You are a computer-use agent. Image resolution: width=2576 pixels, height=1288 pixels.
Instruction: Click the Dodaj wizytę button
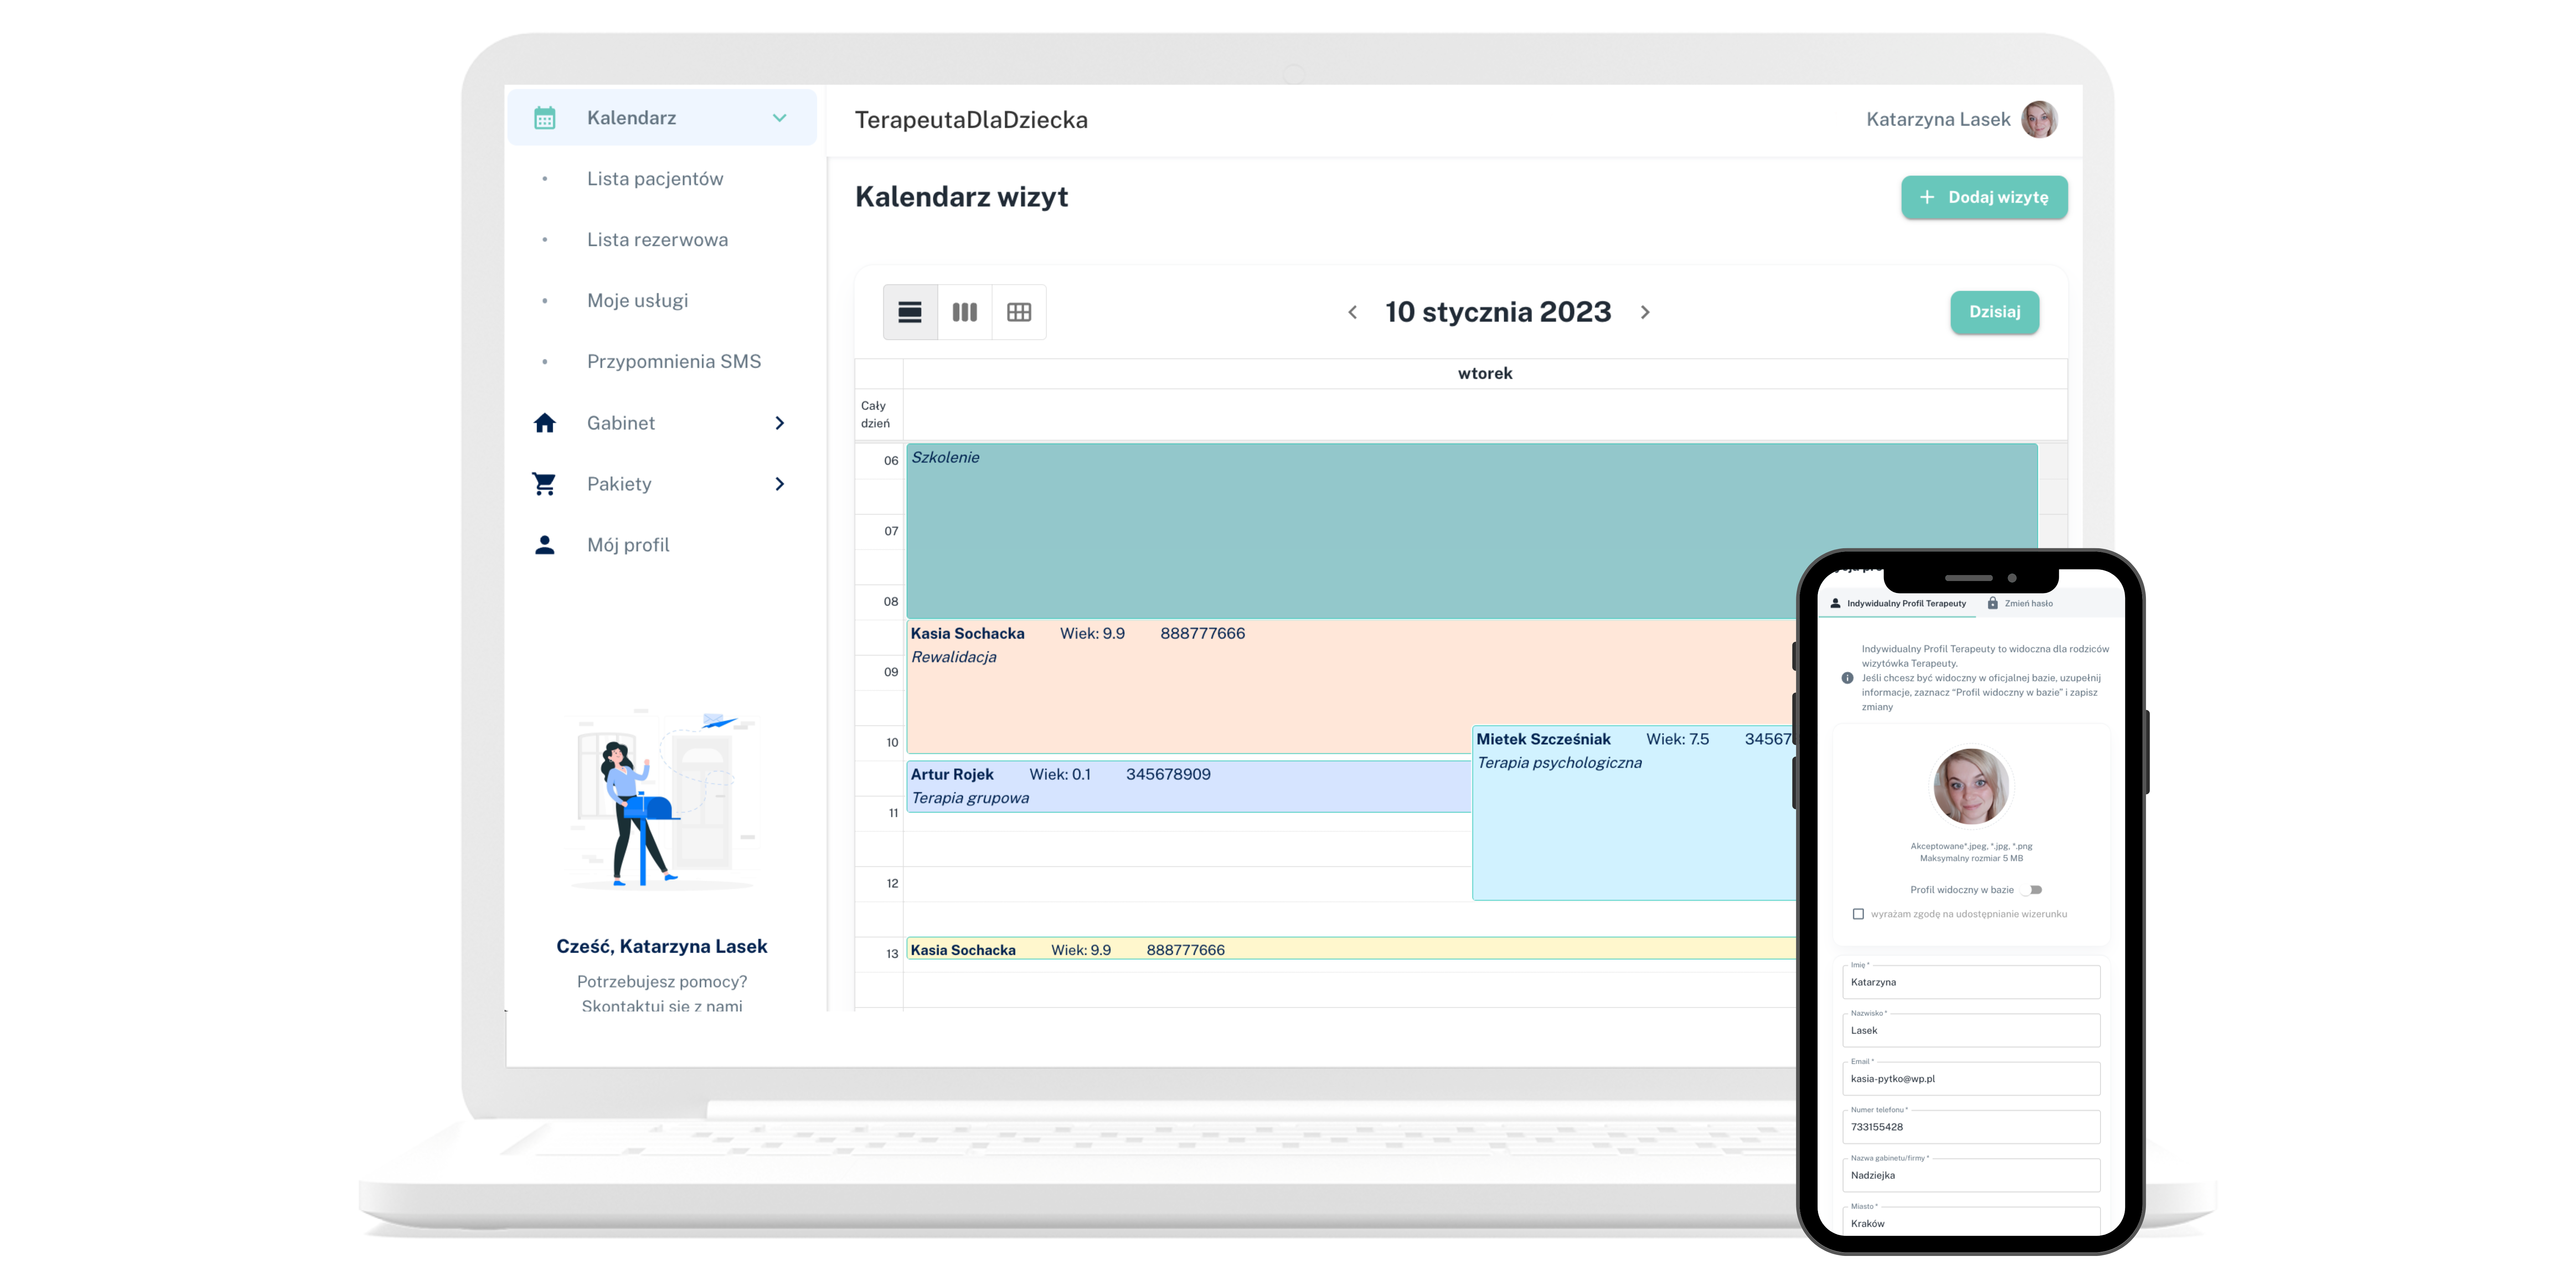(x=1984, y=197)
